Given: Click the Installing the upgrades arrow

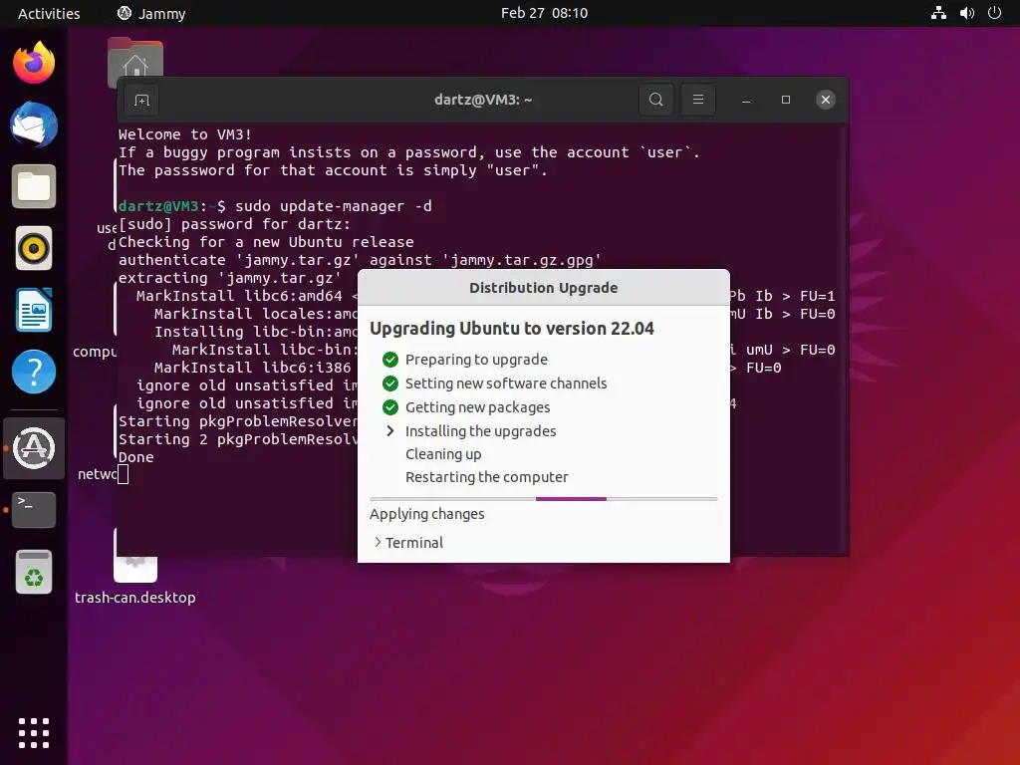Looking at the screenshot, I should [x=390, y=430].
